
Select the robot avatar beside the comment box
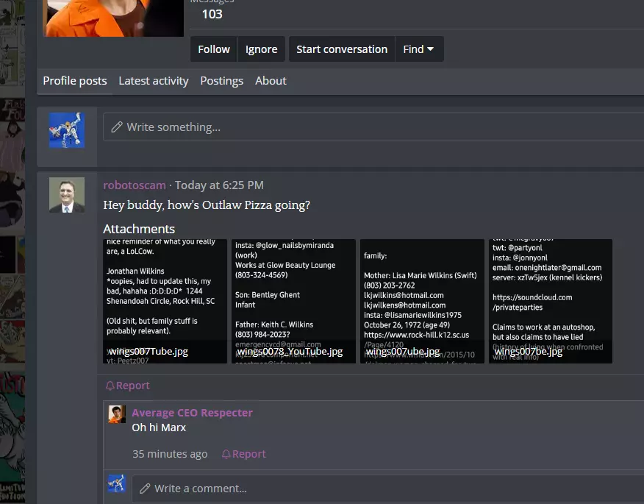(x=117, y=483)
